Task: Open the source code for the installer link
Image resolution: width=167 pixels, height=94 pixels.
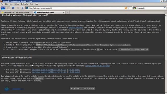Action: tap(97, 66)
